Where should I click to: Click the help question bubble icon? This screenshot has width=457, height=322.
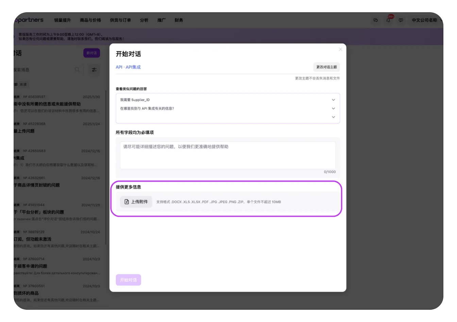point(401,20)
